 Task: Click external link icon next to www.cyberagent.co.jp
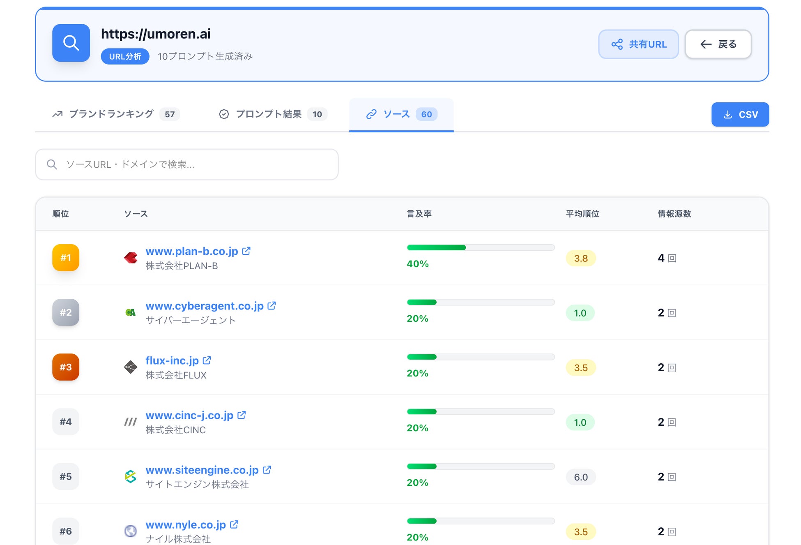coord(272,305)
